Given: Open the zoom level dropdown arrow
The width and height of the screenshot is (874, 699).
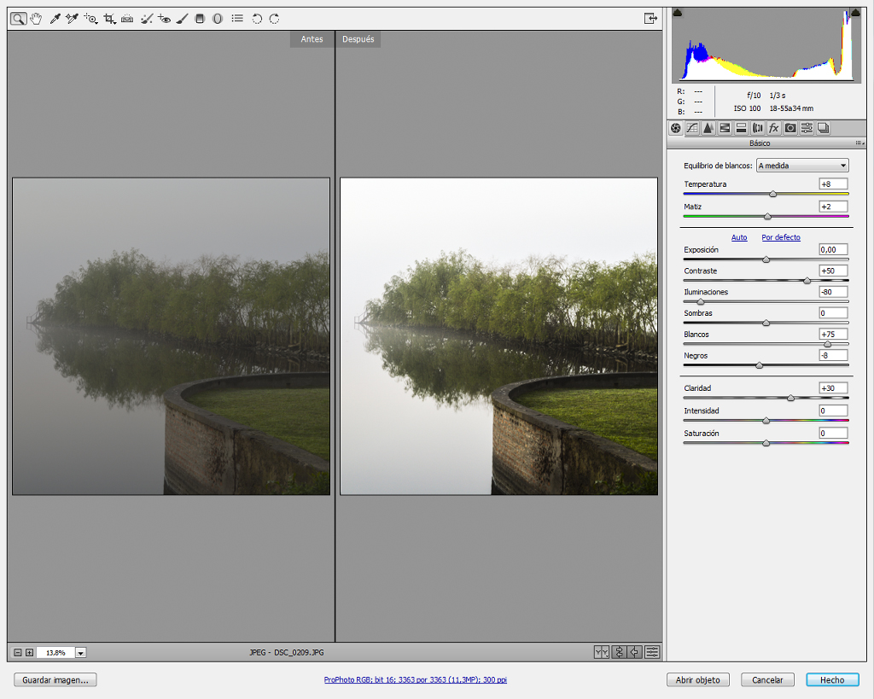Looking at the screenshot, I should 81,653.
